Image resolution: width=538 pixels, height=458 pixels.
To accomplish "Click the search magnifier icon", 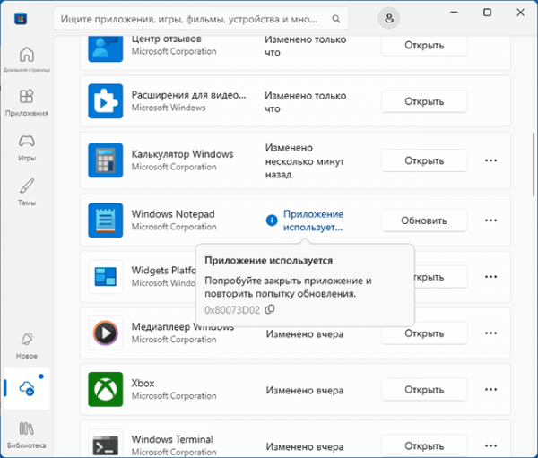I will [x=336, y=19].
